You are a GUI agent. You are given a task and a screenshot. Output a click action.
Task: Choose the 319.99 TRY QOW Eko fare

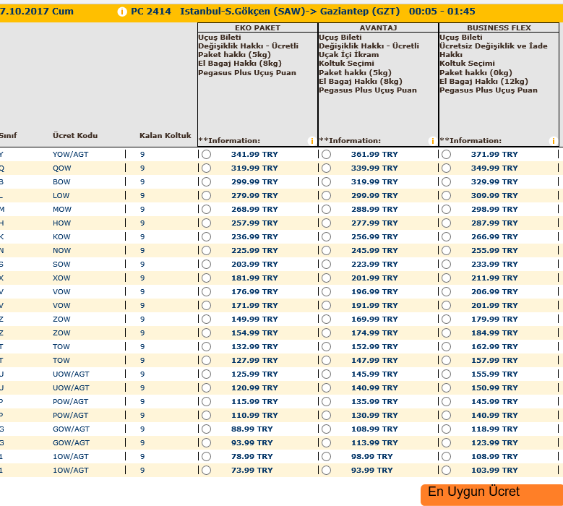(207, 168)
